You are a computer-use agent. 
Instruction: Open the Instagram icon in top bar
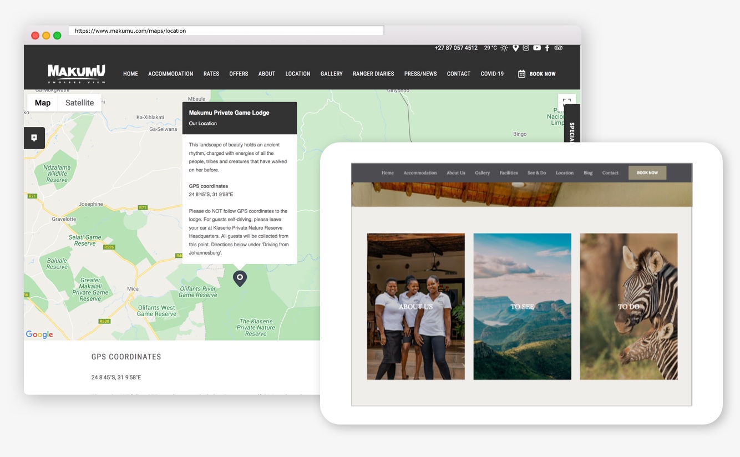tap(526, 48)
